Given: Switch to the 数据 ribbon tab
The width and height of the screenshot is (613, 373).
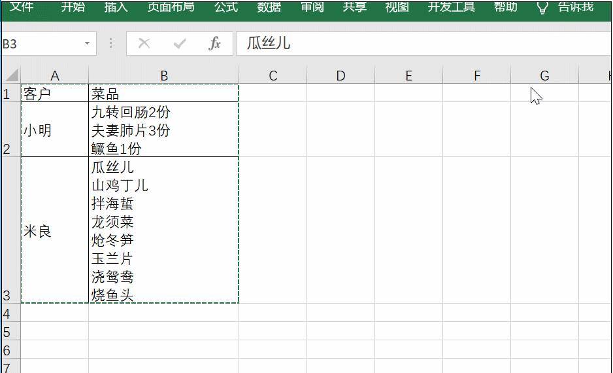Looking at the screenshot, I should pos(269,7).
